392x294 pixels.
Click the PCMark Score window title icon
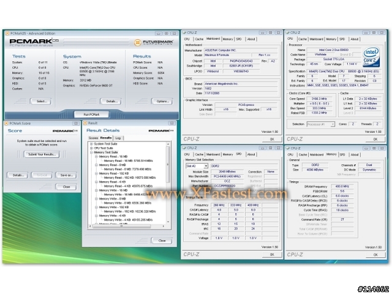(6, 123)
